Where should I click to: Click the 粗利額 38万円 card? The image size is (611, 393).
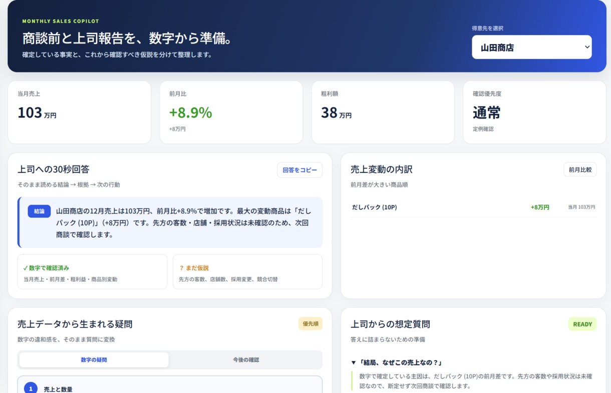pos(383,112)
